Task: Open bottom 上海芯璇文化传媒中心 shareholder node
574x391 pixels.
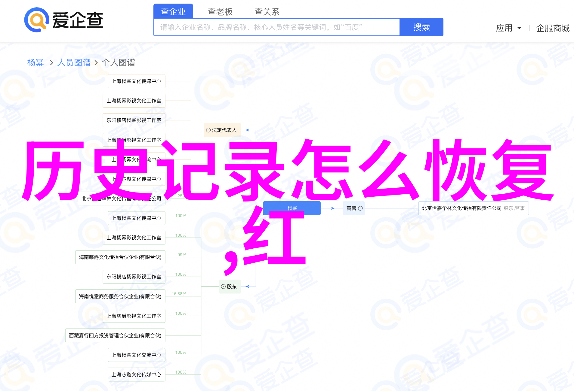Action: click(x=137, y=374)
